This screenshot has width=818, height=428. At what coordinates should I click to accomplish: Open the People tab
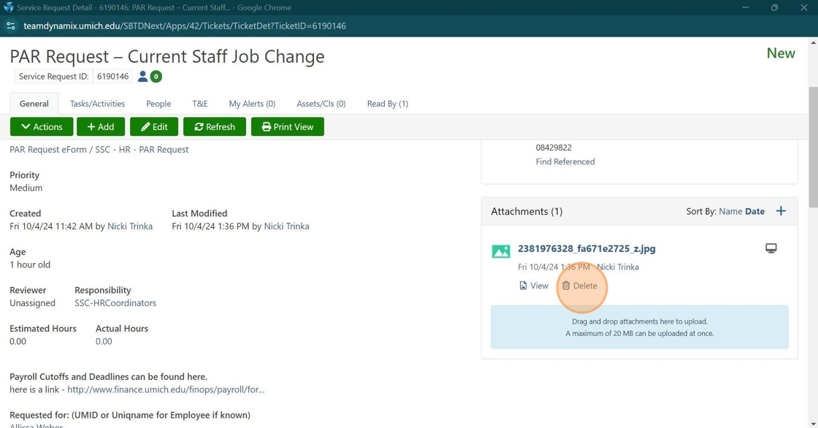point(158,104)
